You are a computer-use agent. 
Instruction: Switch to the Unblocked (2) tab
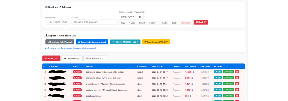[72, 58]
